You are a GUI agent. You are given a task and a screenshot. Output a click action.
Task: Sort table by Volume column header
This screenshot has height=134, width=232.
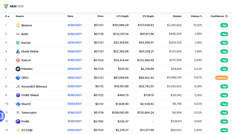point(177,16)
